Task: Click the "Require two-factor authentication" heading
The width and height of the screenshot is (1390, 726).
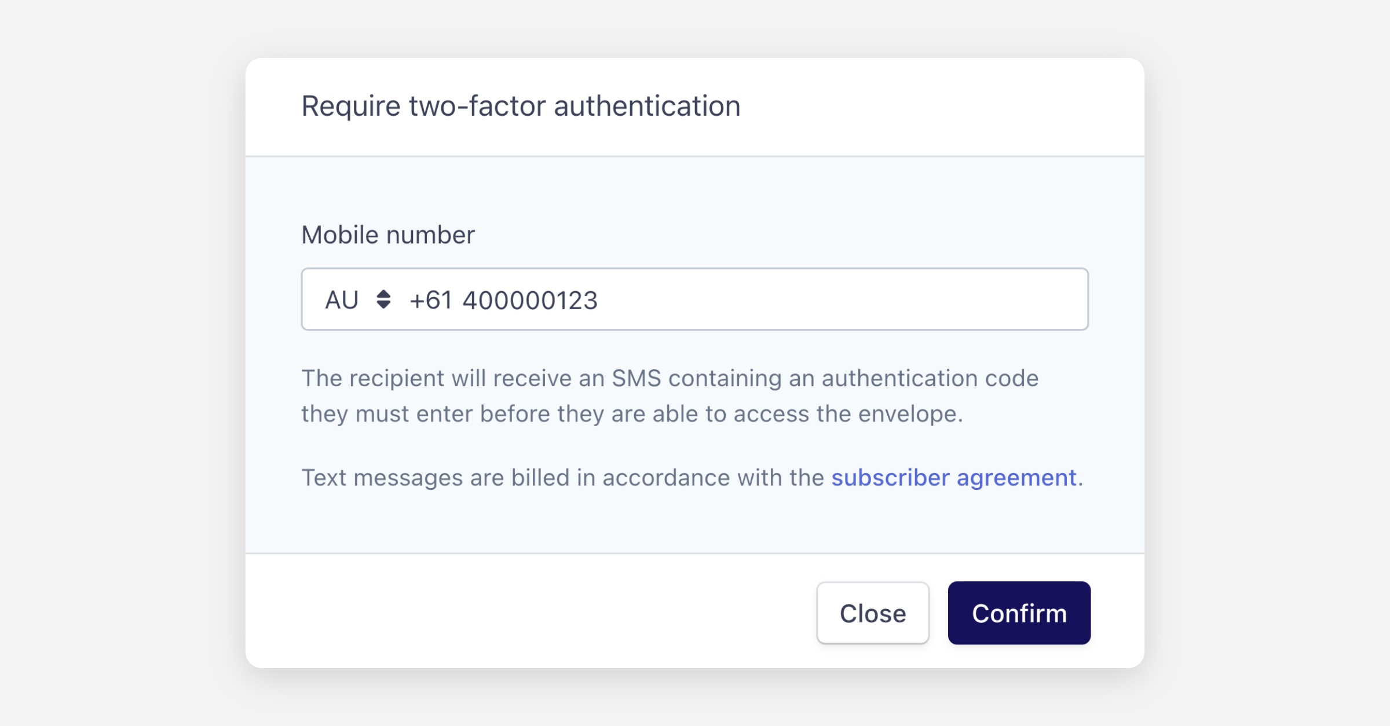Action: tap(521, 106)
